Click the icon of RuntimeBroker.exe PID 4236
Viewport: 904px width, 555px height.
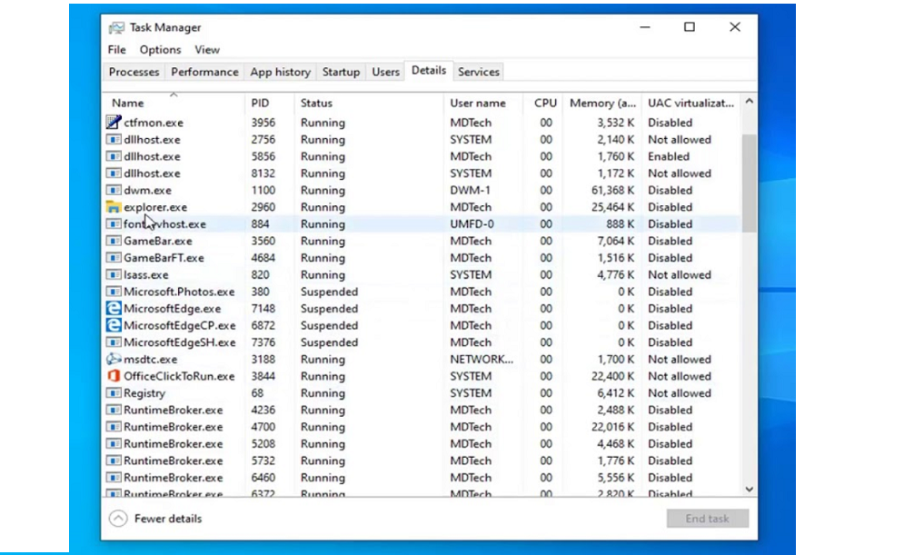click(x=114, y=410)
